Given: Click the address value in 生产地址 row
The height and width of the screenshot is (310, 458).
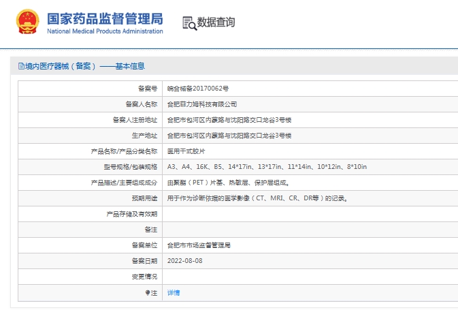Looking at the screenshot, I should click(x=229, y=136).
